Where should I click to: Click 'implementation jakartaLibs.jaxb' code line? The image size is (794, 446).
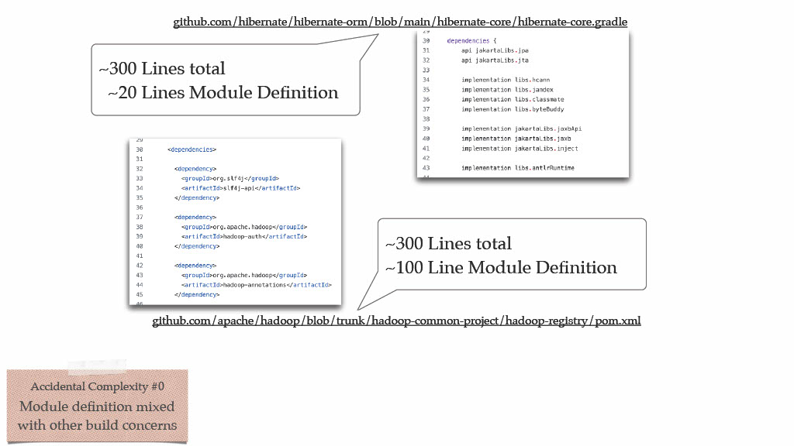(516, 139)
